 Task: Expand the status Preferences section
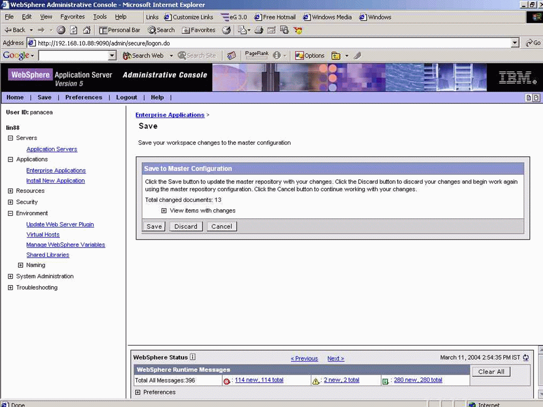coord(138,392)
